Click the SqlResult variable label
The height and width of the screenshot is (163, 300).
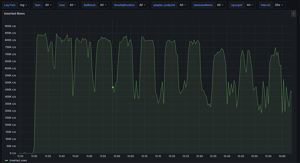90,5
